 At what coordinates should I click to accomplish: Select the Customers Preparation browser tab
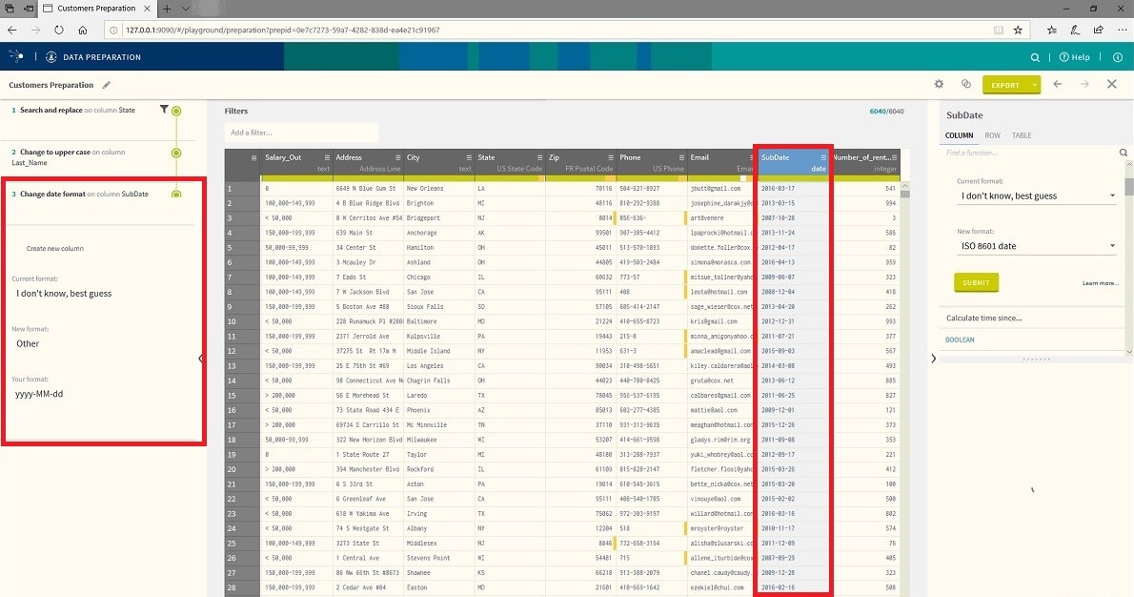coord(95,9)
